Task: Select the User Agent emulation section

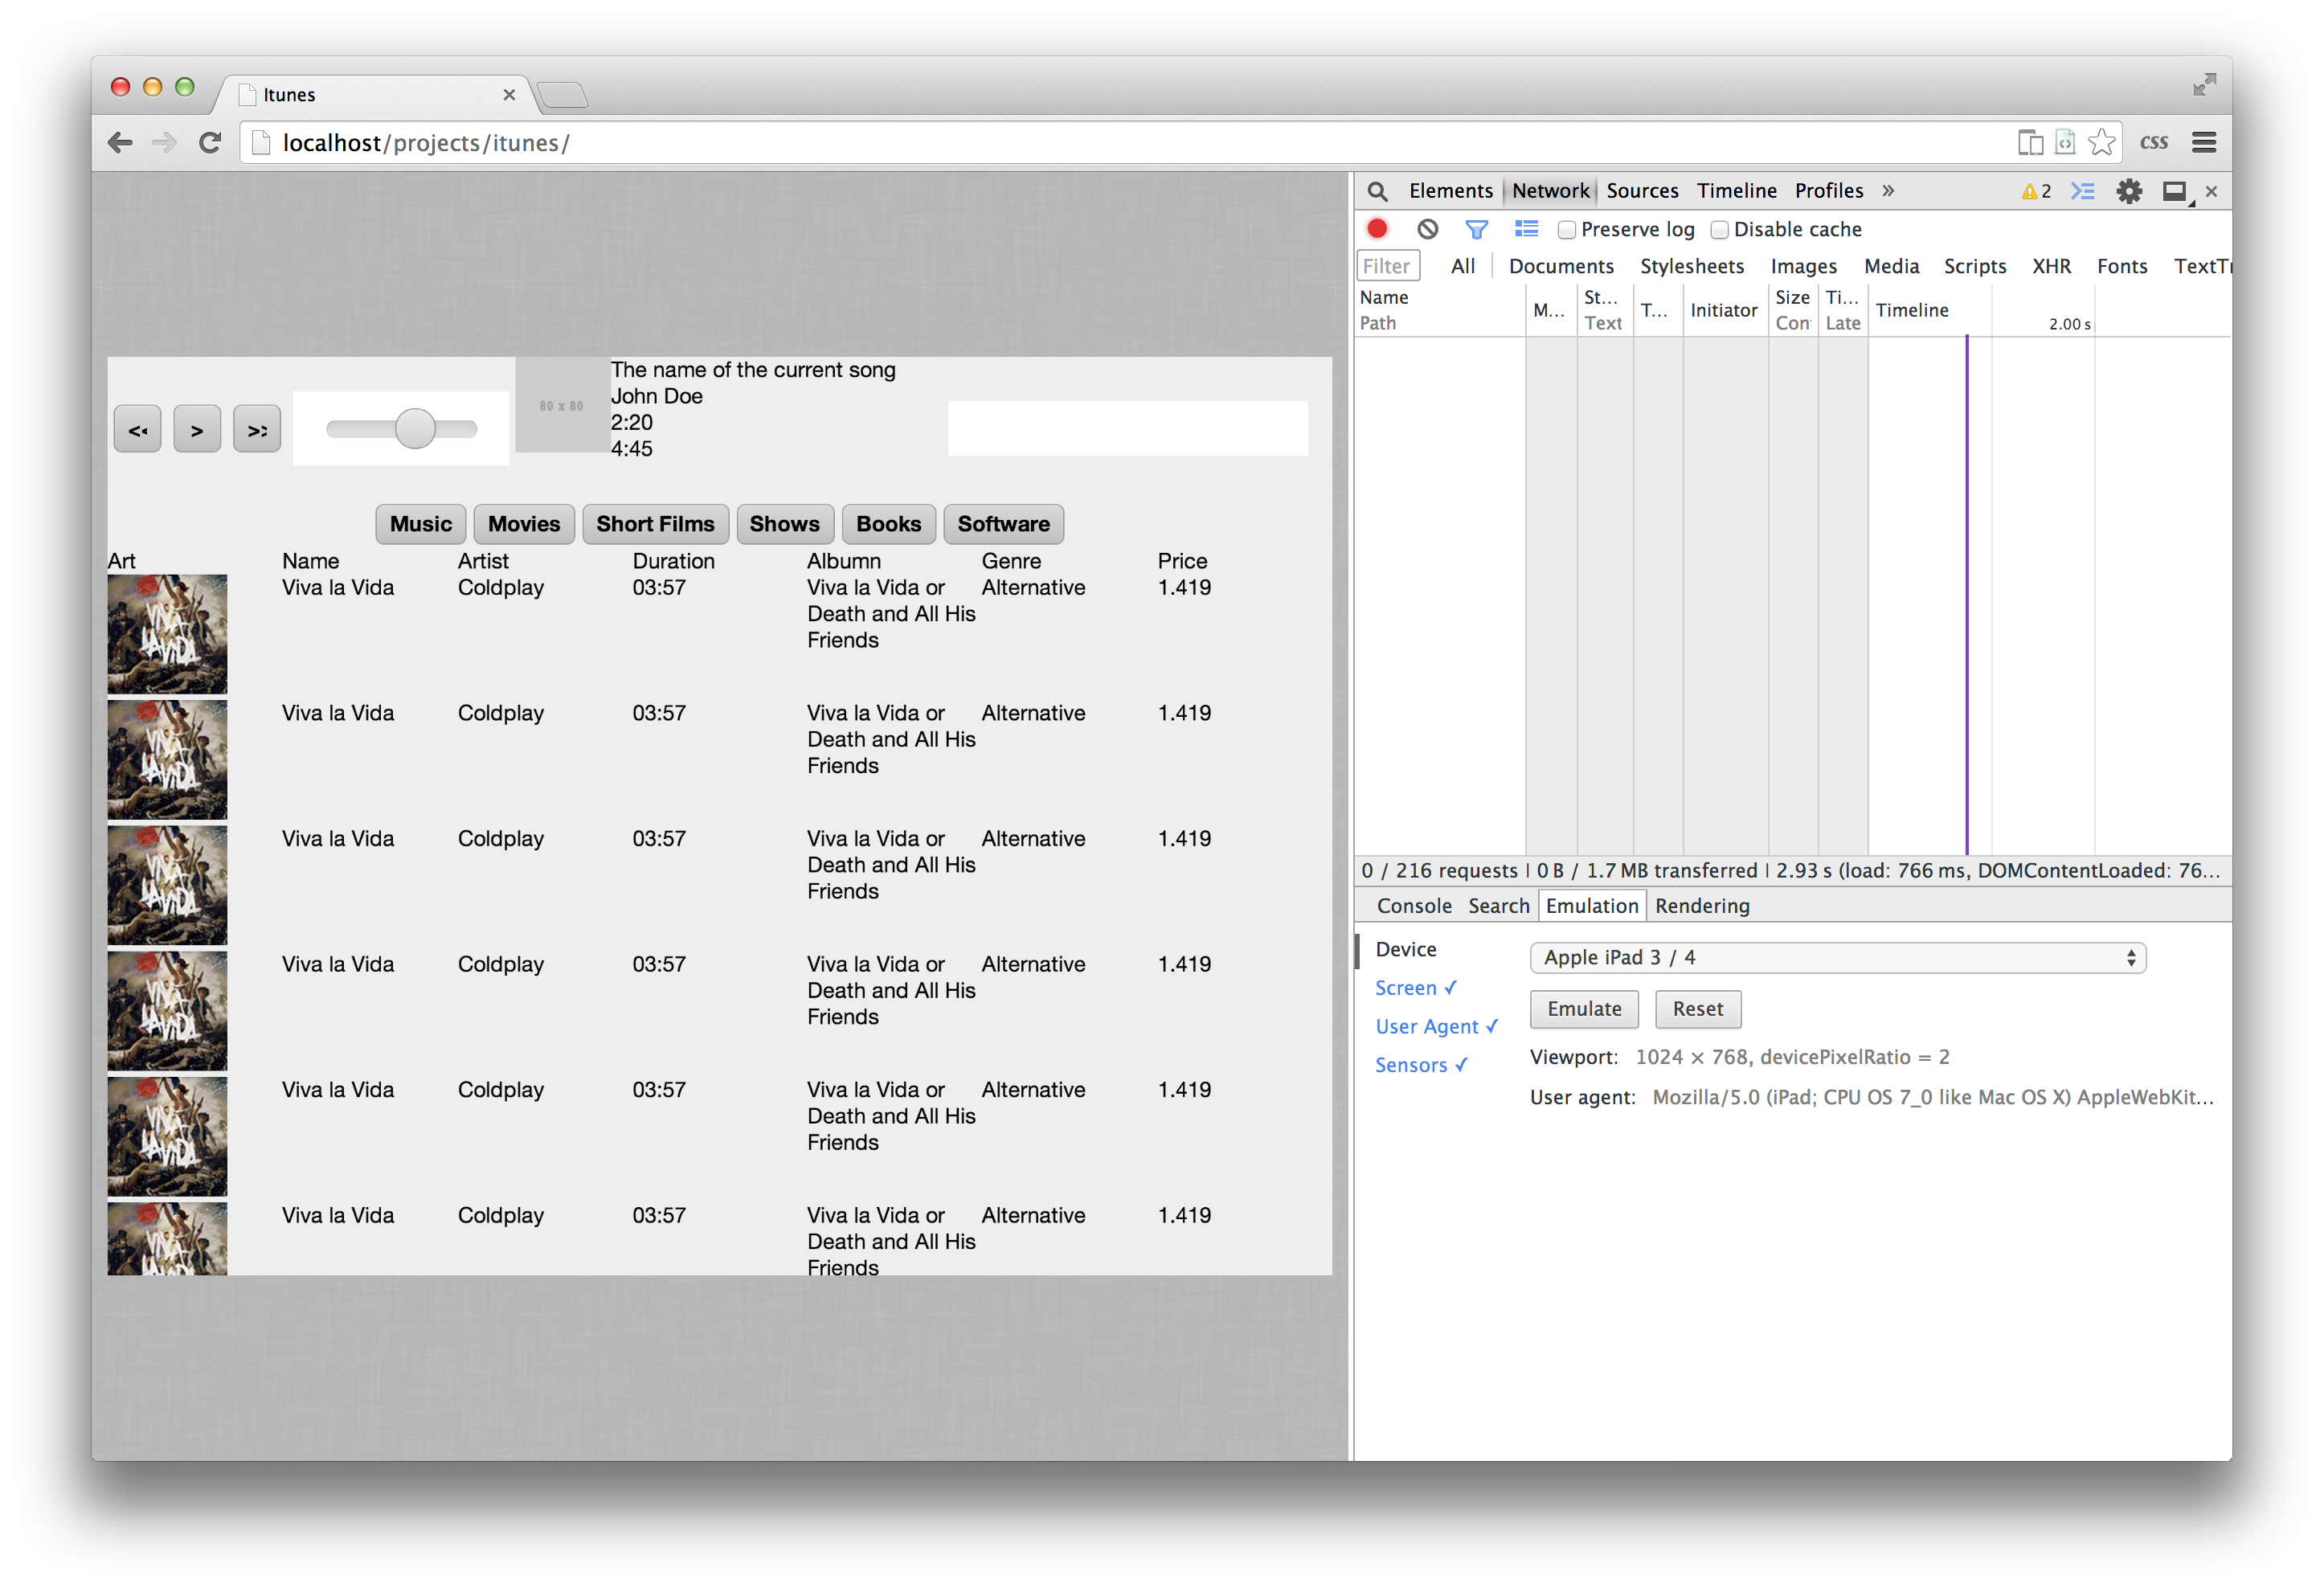Action: click(x=1436, y=1026)
